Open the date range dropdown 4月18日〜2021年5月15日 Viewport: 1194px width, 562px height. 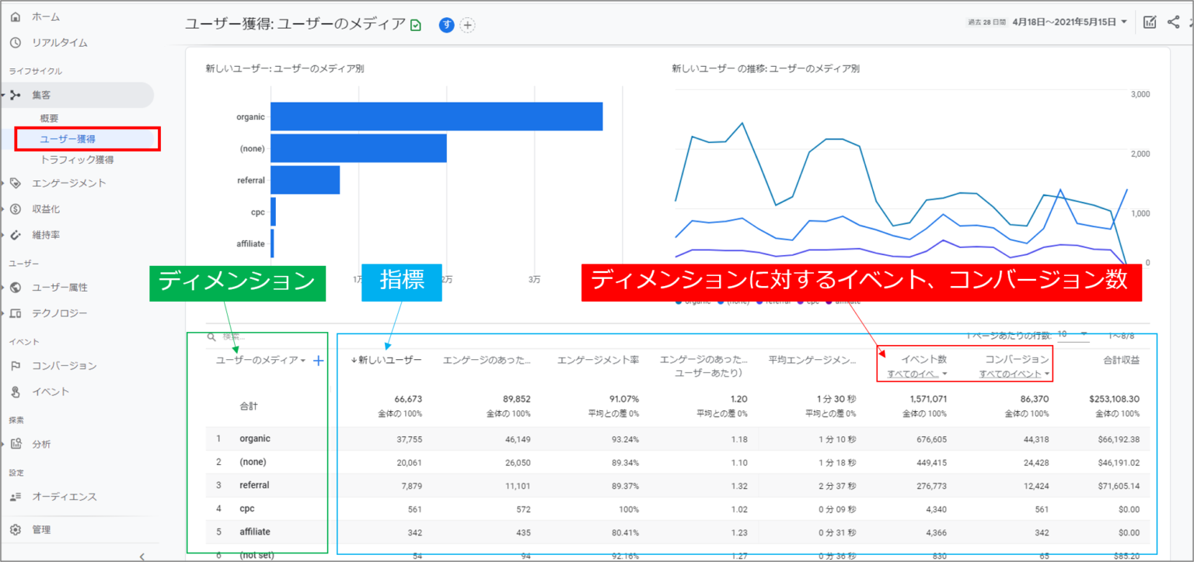coord(1070,23)
